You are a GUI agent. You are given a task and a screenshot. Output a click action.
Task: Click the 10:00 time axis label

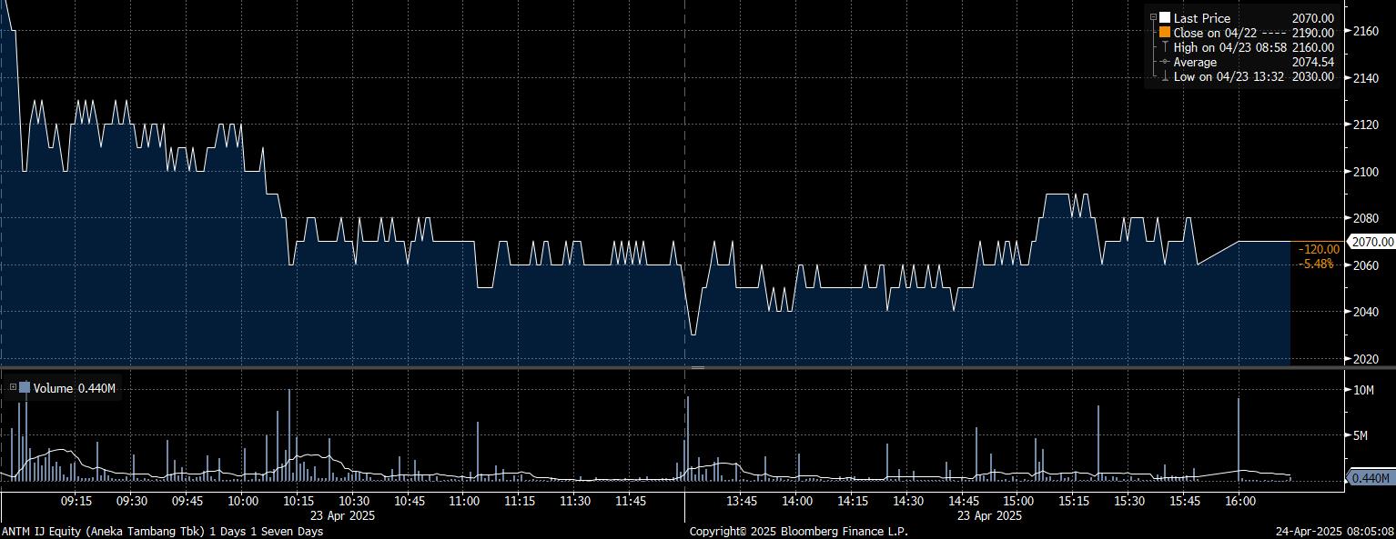(x=243, y=502)
